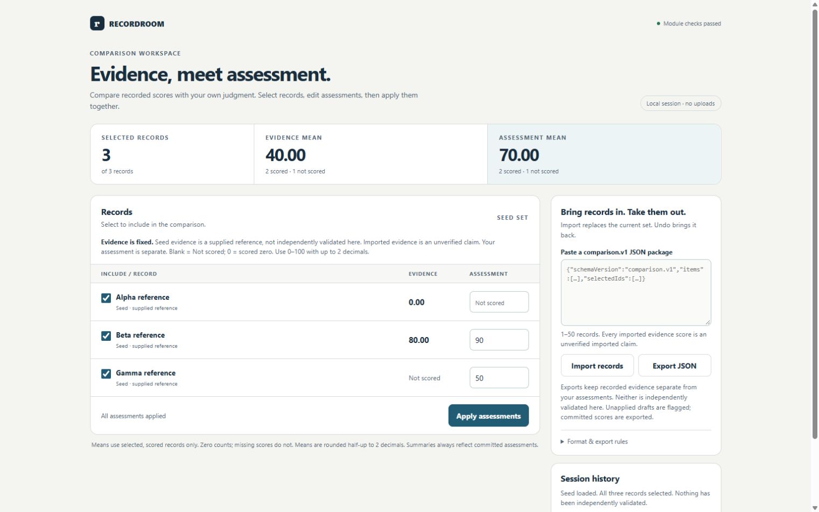Screen dimensions: 819x512
Task: Click the 'Bring records in. Take them out.' heading
Action: (623, 212)
